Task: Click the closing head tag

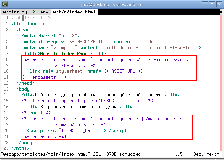Action: click(x=26, y=83)
